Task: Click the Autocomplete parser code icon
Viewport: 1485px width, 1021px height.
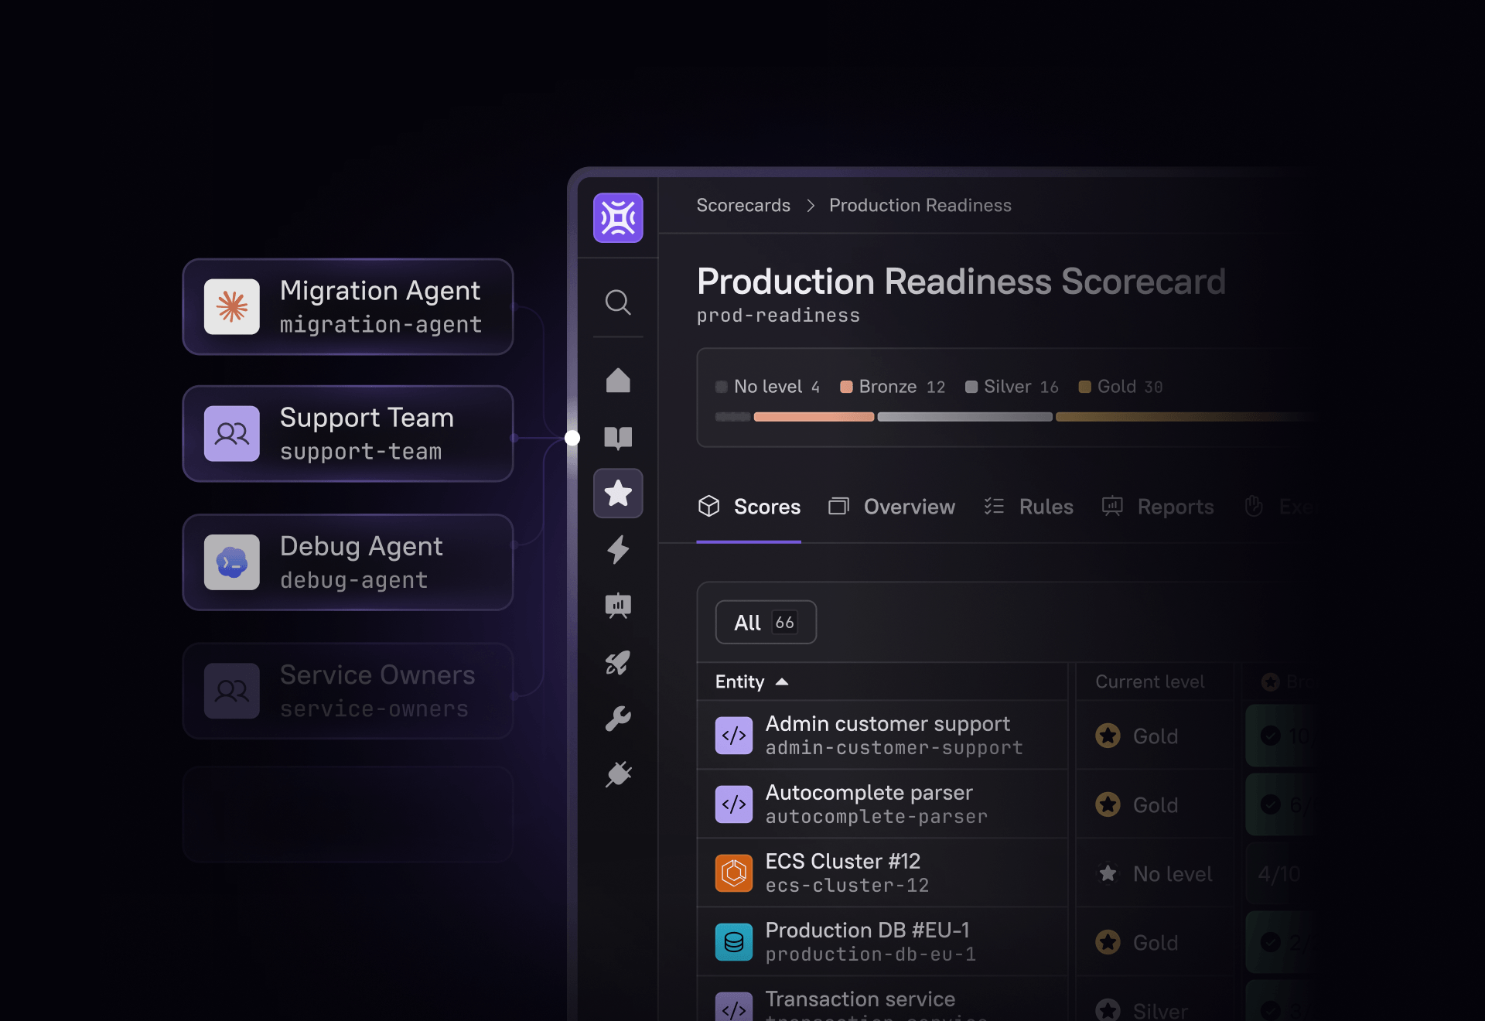Action: pyautogui.click(x=734, y=804)
